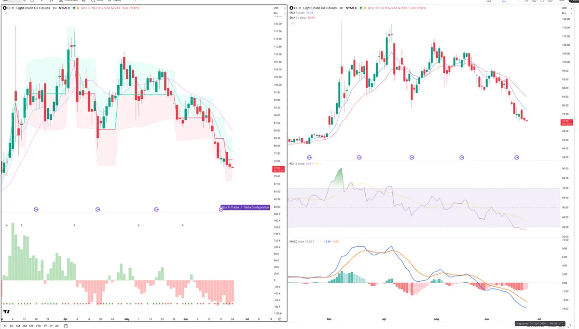Open time axis settings gear in left chart
The height and width of the screenshot is (329, 579).
click(x=280, y=319)
